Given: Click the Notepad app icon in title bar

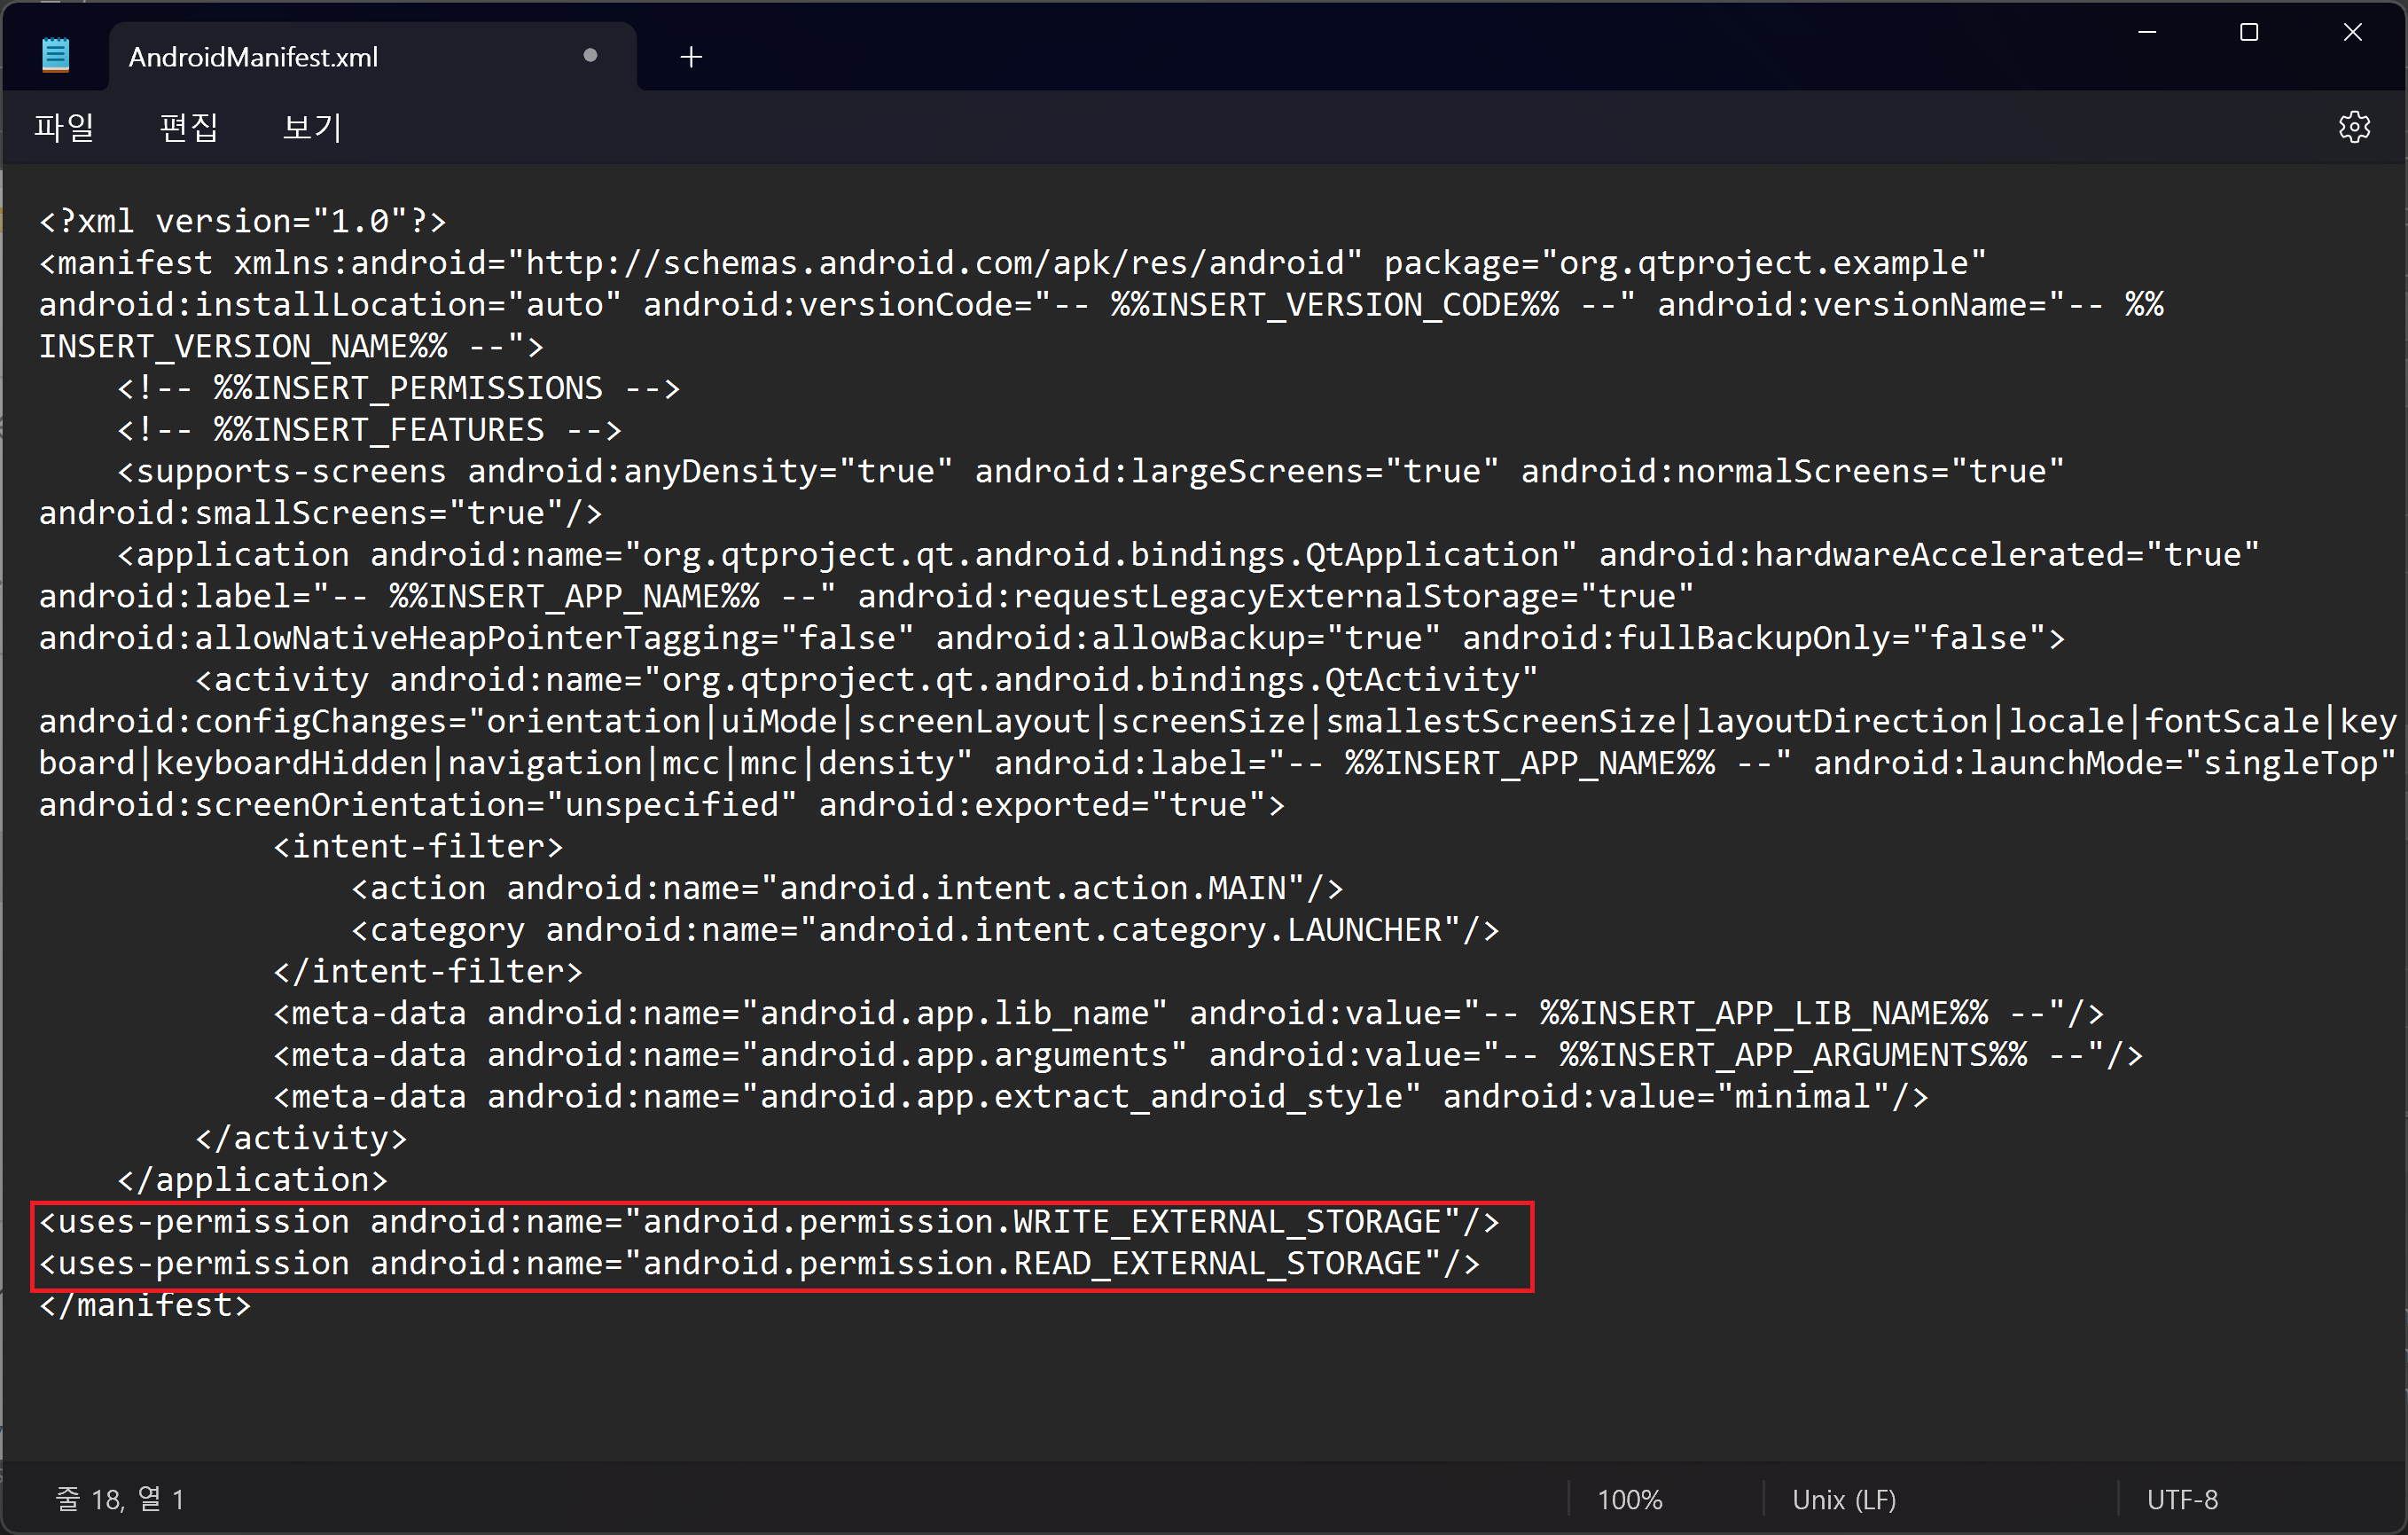Looking at the screenshot, I should (55, 55).
